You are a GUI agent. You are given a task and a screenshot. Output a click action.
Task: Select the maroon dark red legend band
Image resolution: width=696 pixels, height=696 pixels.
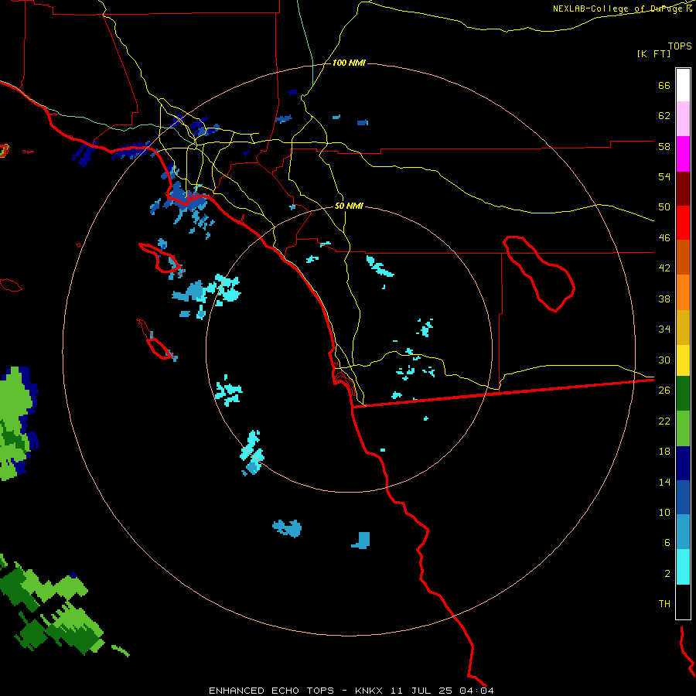pos(683,189)
